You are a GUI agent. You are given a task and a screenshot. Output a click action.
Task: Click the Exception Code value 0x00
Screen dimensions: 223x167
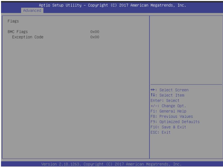coord(95,37)
